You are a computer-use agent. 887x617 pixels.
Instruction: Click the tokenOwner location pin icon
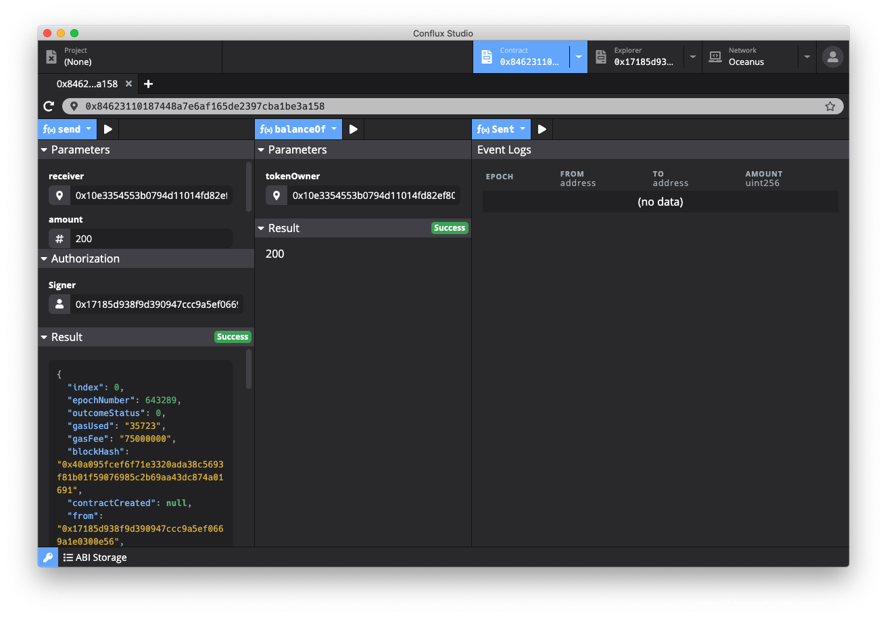[277, 196]
